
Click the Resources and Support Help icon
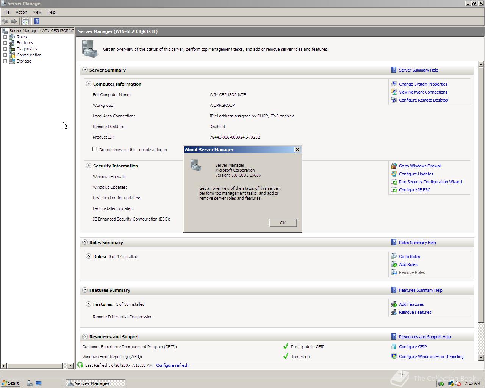pos(394,337)
